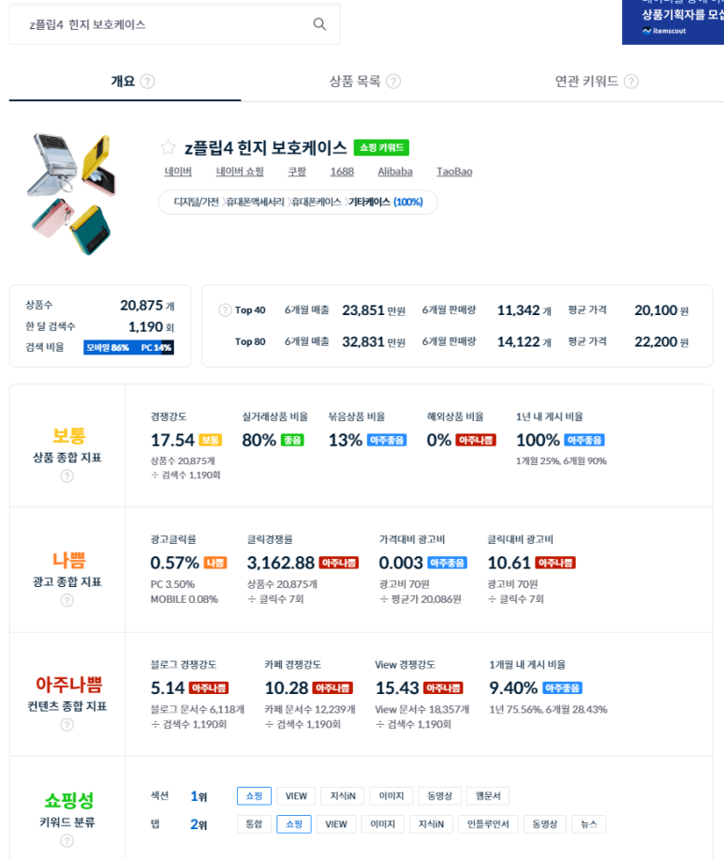The height and width of the screenshot is (859, 724).
Task: Select 웹문서 in the 섹션 row
Action: [488, 796]
